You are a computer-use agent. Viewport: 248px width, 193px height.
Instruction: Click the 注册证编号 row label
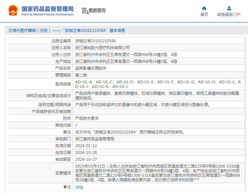61,41
